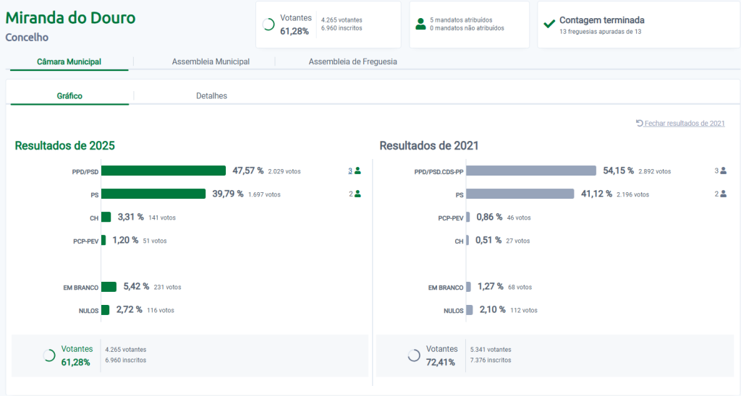Switch to the Assembleia Municipal tab
The width and height of the screenshot is (741, 396).
click(211, 62)
